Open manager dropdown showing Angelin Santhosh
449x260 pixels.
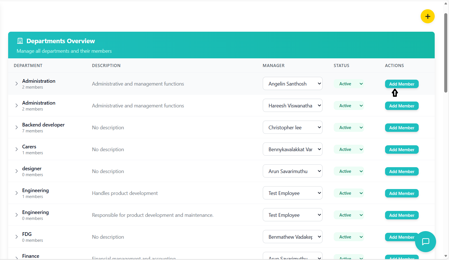[x=292, y=84]
